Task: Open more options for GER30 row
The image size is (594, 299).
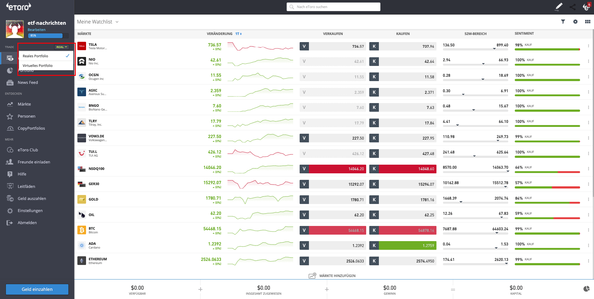Action: [x=588, y=184]
